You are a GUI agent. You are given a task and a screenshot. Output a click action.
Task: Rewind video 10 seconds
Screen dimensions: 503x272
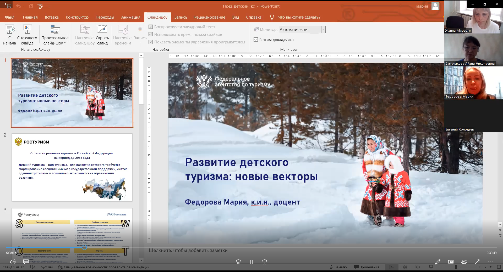[x=238, y=262]
